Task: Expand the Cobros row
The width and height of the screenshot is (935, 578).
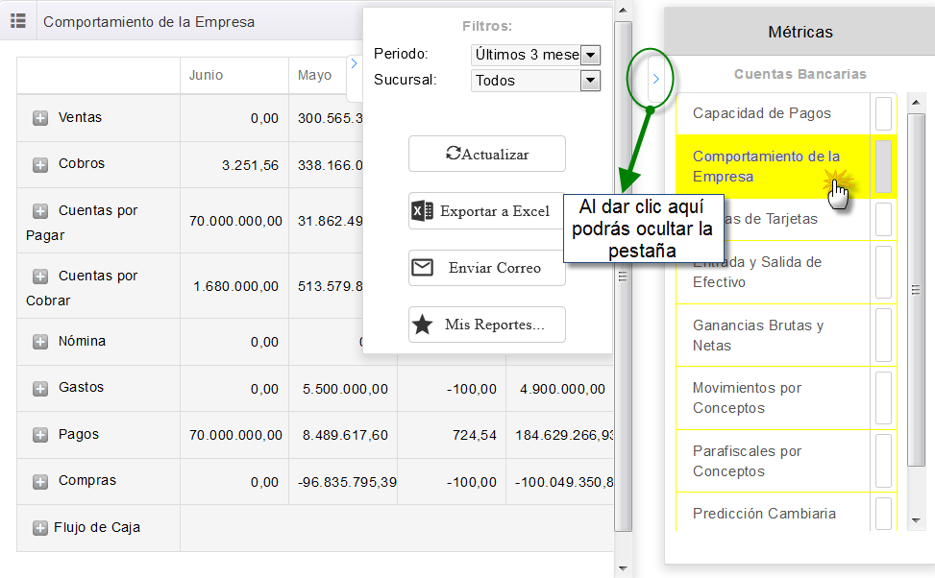Action: click(40, 165)
